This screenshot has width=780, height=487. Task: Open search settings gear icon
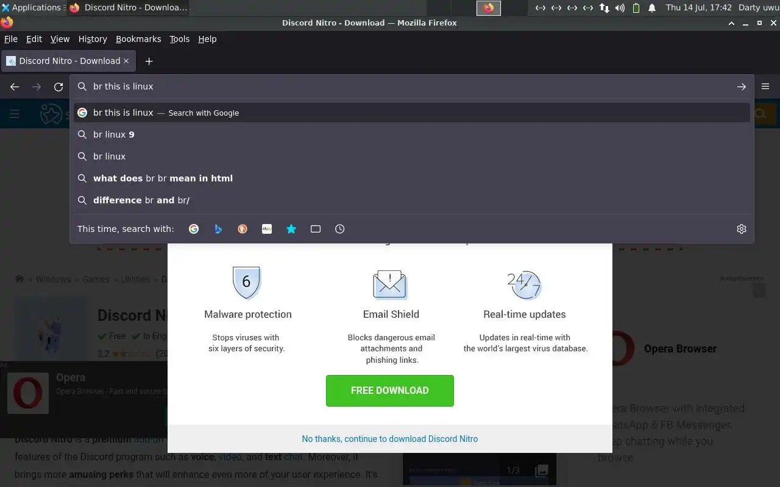pos(742,229)
